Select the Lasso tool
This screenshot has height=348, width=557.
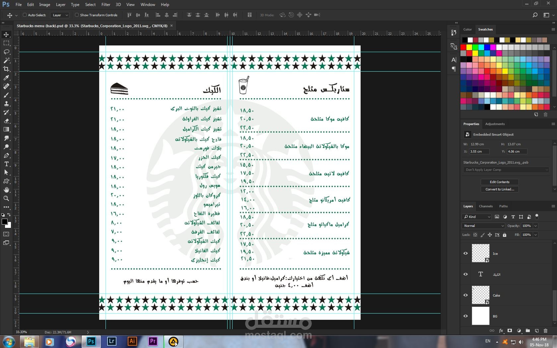[x=6, y=52]
